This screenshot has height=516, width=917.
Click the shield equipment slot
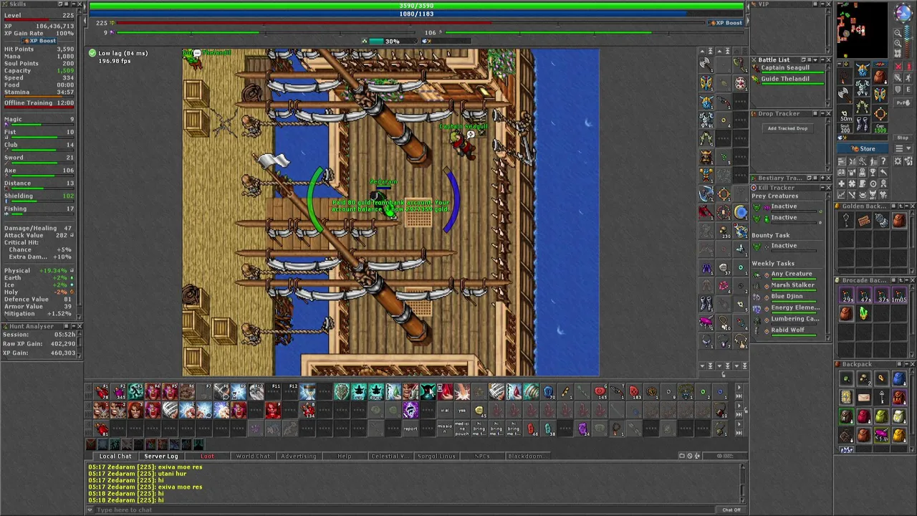point(880,95)
